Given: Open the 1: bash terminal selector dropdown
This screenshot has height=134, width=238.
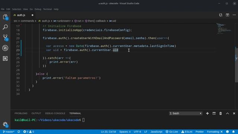Looking at the screenshot, I should pyautogui.click(x=186, y=113).
